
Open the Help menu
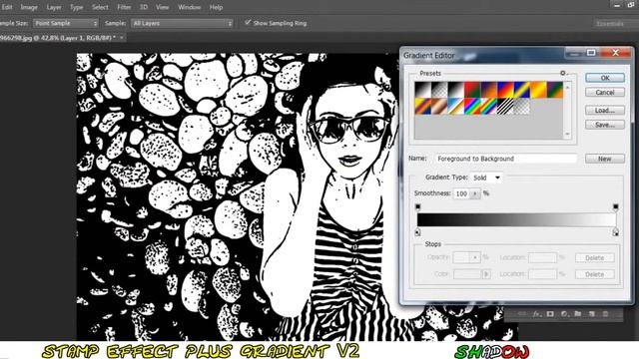[x=216, y=7]
